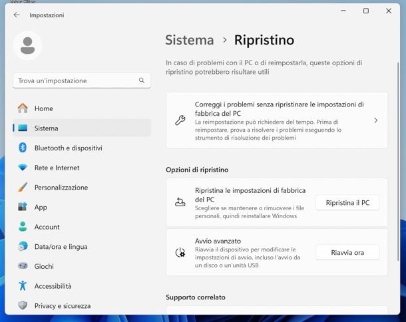The image size is (406, 322).
Task: Click the Supporto correlato heading
Action: 196,297
